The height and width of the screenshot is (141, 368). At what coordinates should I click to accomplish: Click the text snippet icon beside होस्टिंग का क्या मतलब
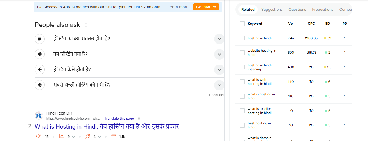[40, 39]
